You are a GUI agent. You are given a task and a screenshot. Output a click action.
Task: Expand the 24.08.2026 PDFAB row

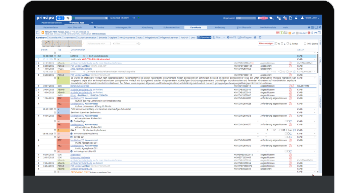[x=39, y=66]
